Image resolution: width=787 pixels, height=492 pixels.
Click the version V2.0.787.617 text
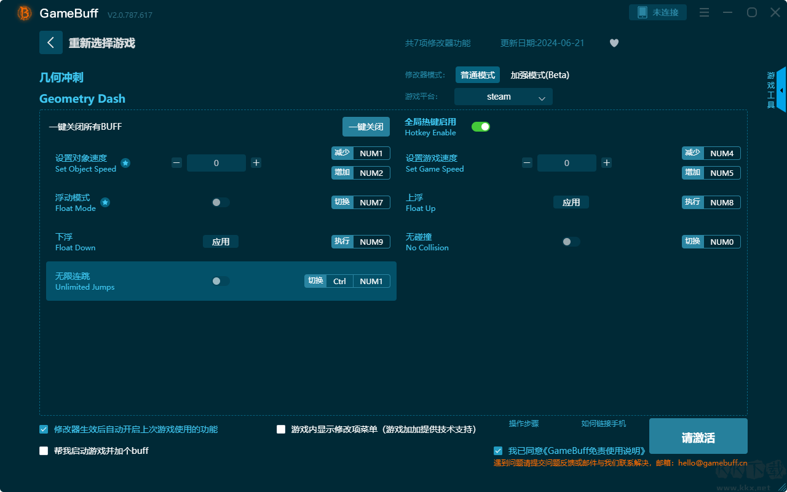(130, 15)
